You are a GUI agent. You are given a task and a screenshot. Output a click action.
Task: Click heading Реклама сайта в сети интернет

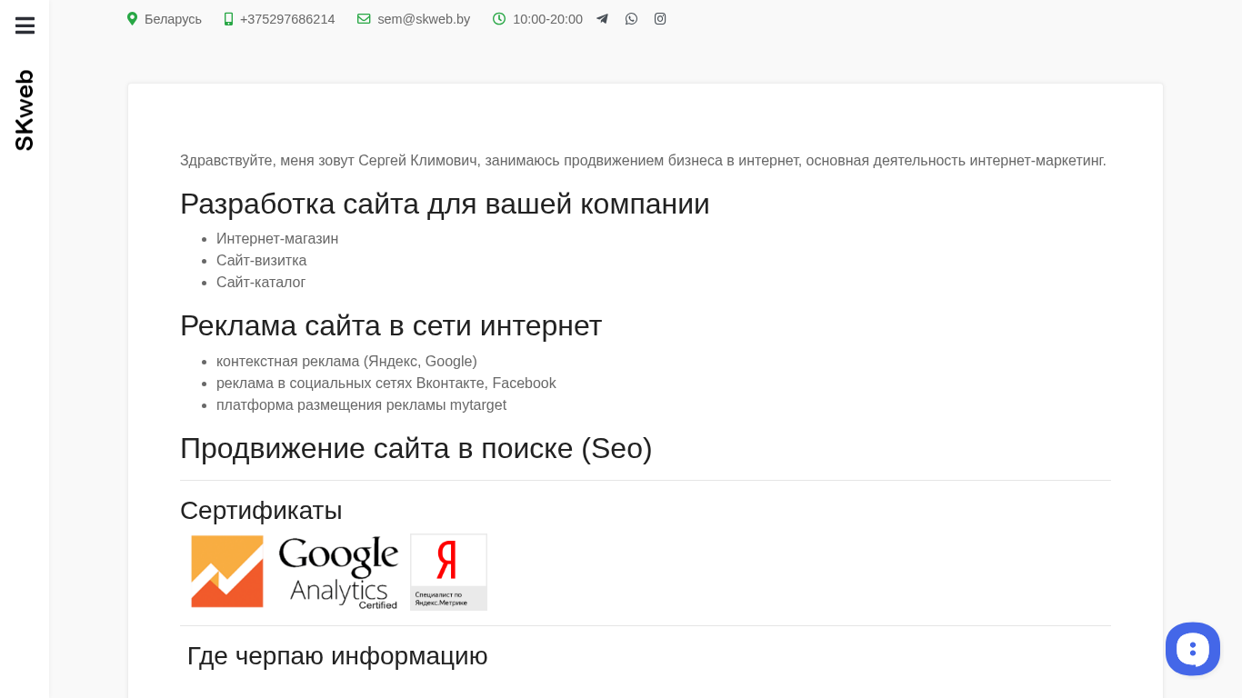point(391,325)
